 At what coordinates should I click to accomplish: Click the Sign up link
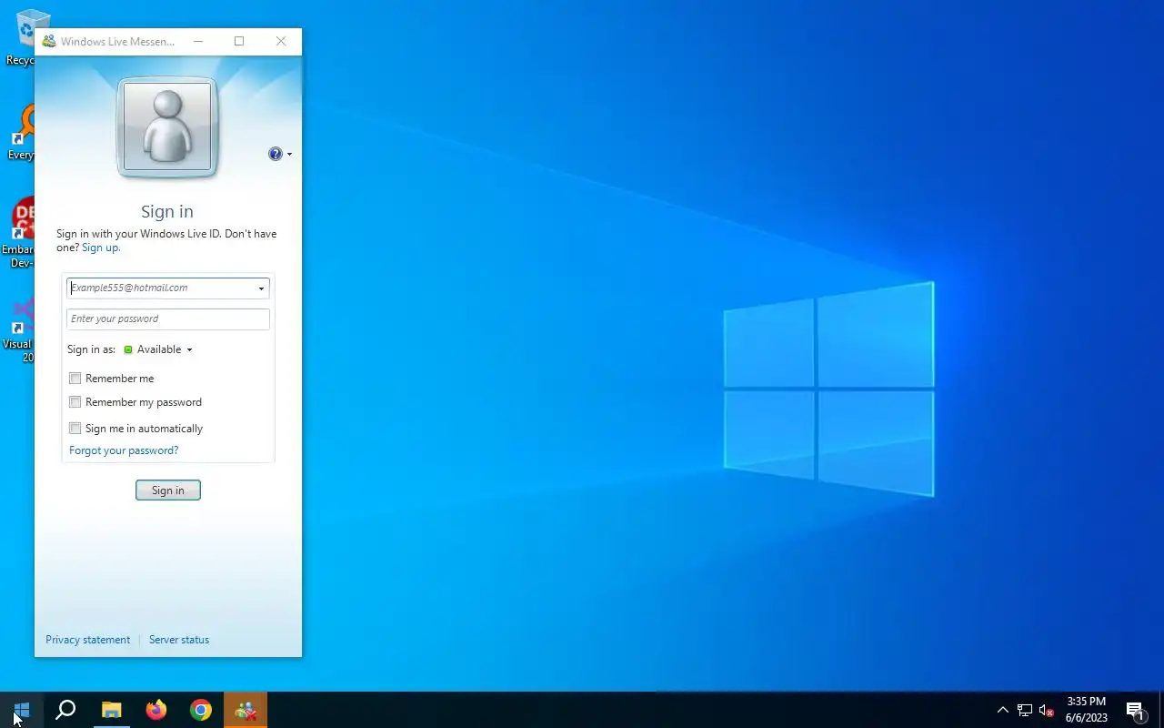(x=100, y=248)
